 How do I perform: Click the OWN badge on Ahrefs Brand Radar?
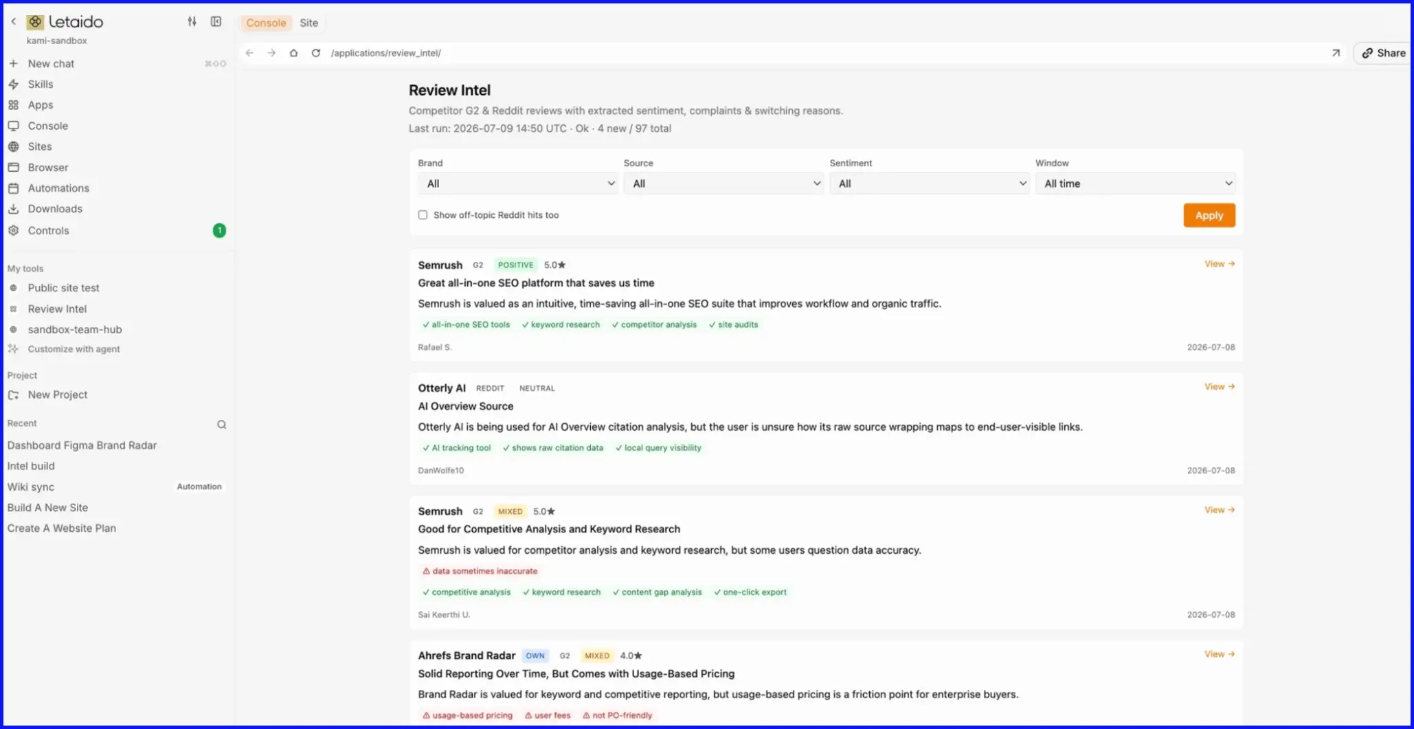535,656
